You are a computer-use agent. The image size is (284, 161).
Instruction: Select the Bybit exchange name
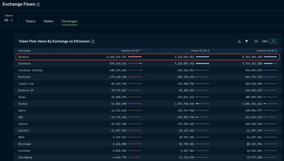click(x=22, y=110)
